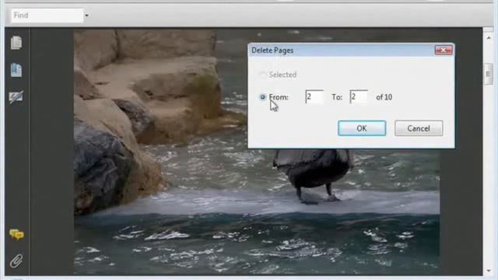498x280 pixels.
Task: Select the Selected radio option
Action: 263,75
